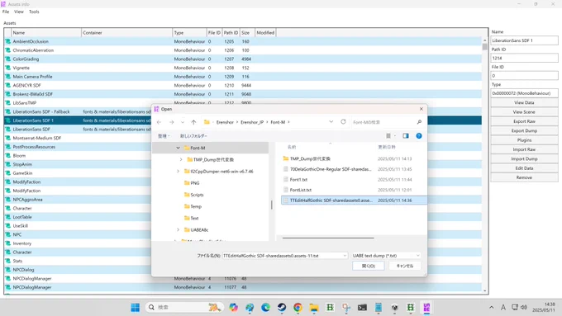Click the View Data button
562x316 pixels.
[x=524, y=102]
